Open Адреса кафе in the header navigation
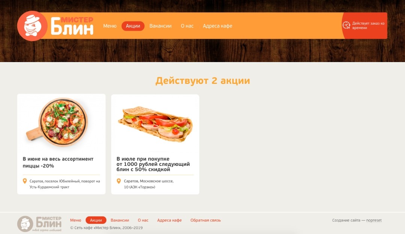Image resolution: width=405 pixels, height=234 pixels. click(217, 26)
